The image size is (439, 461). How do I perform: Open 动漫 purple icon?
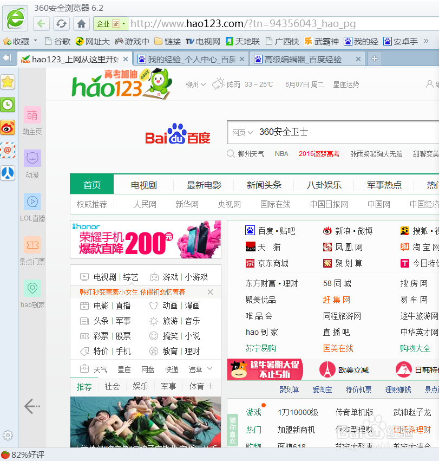click(32, 158)
